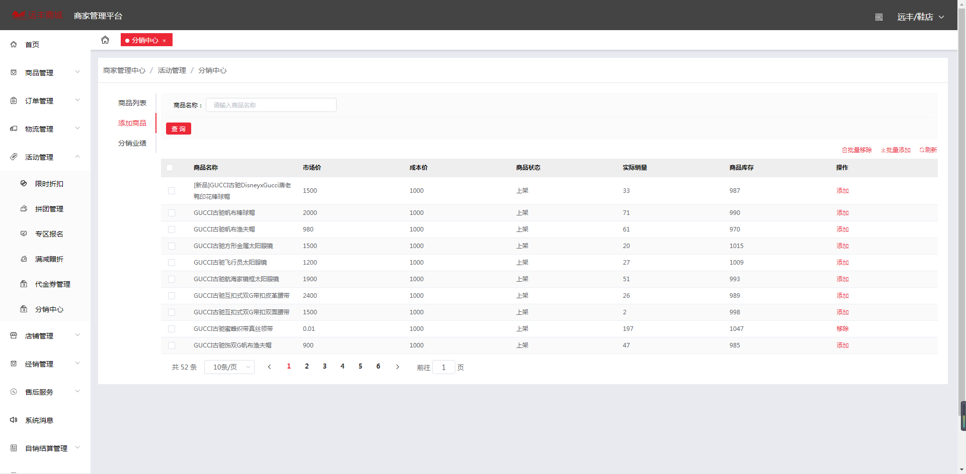This screenshot has height=474, width=966.
Task: Open the home tab house icon
Action: point(105,40)
